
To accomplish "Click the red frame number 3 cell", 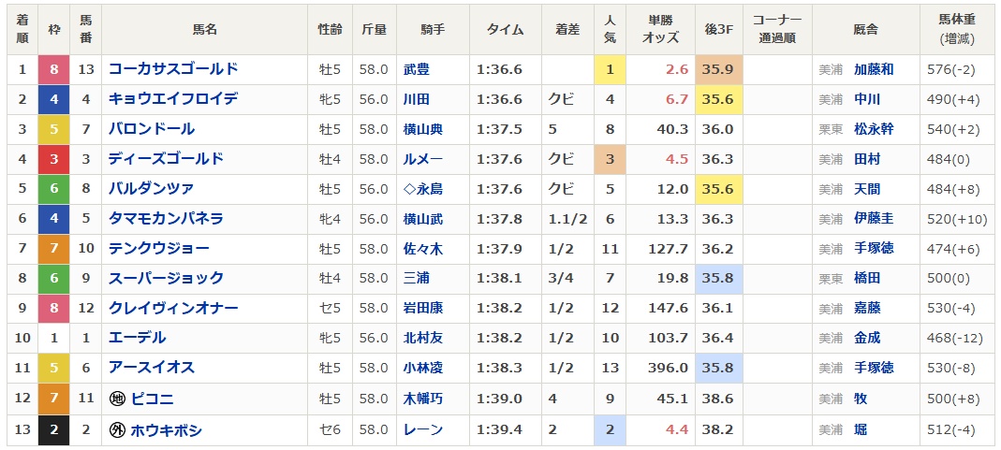I will (53, 159).
